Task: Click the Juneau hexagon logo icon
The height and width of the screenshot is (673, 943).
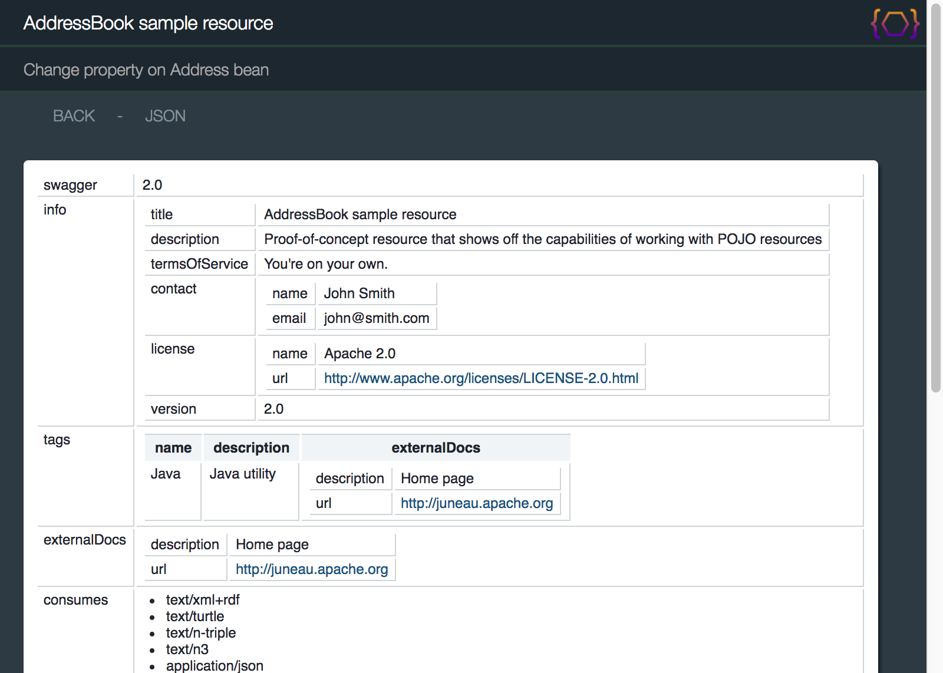Action: (895, 24)
